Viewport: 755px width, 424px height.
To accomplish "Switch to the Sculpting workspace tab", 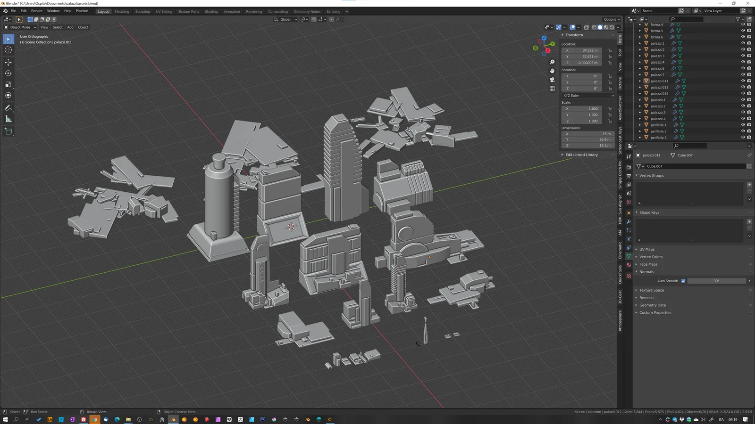I will coord(142,11).
